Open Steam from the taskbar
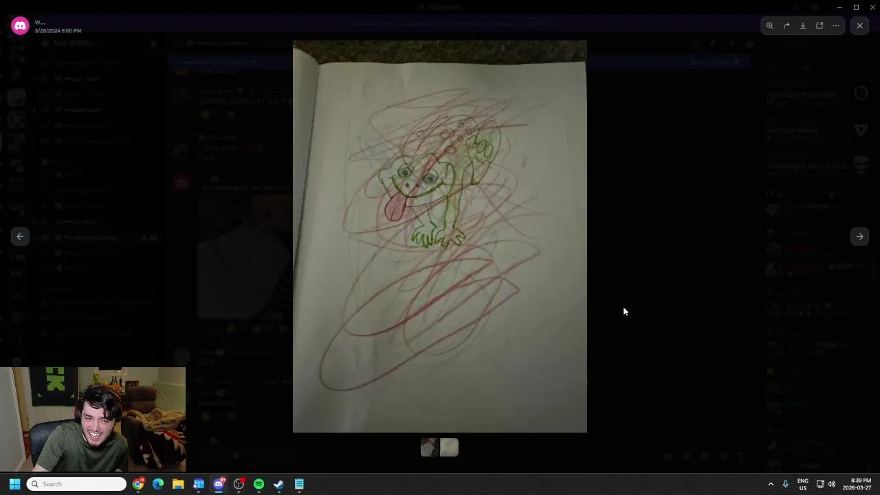This screenshot has width=880, height=495. [278, 484]
